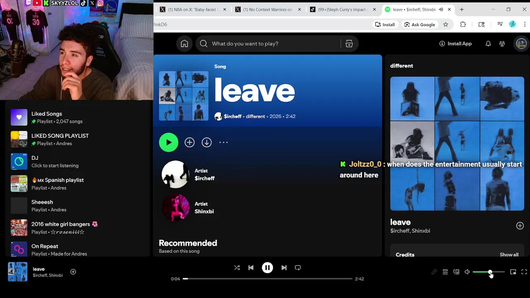Click large album art in right panel
The height and width of the screenshot is (298, 530).
(x=457, y=144)
